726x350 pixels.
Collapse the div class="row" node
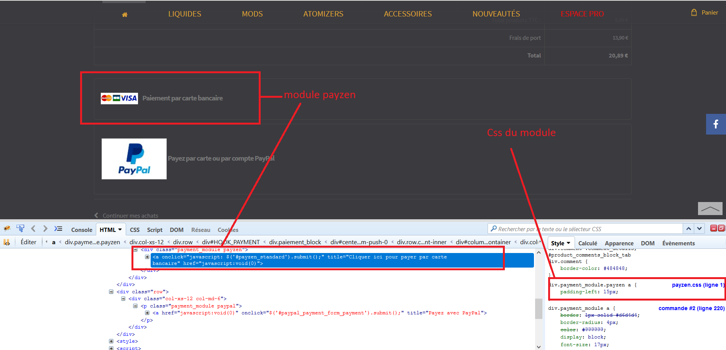(x=111, y=292)
